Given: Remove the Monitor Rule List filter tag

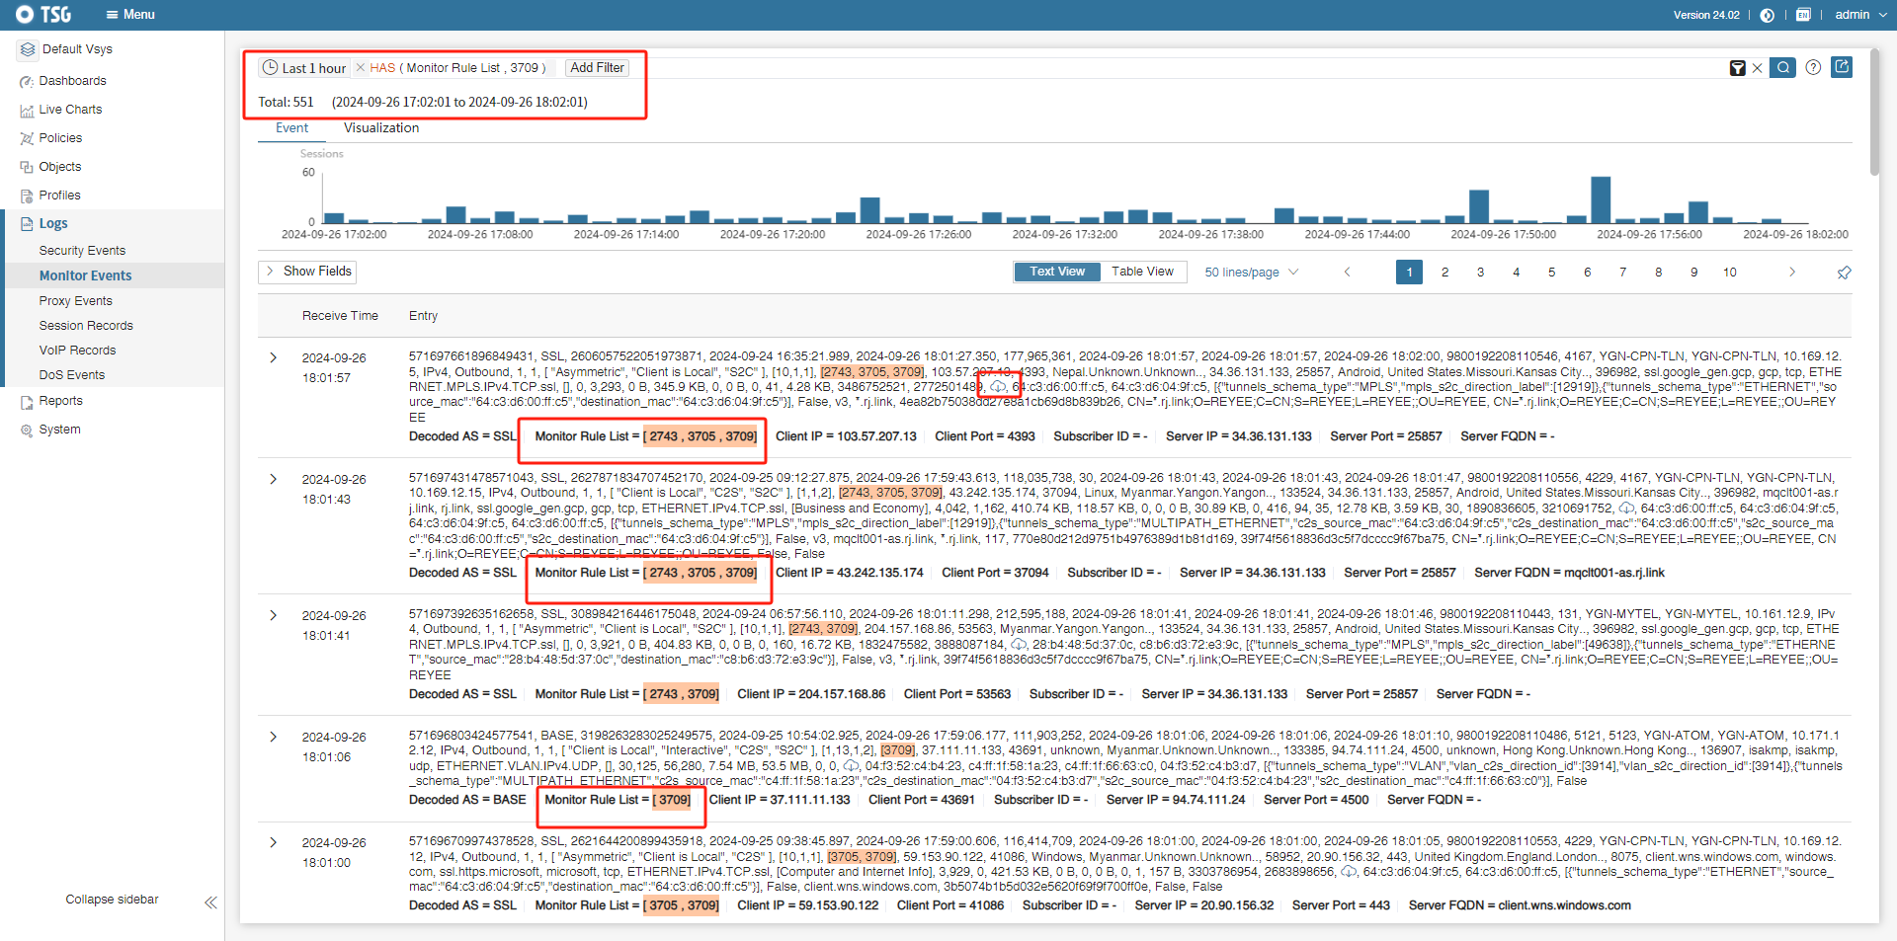Looking at the screenshot, I should coord(361,68).
